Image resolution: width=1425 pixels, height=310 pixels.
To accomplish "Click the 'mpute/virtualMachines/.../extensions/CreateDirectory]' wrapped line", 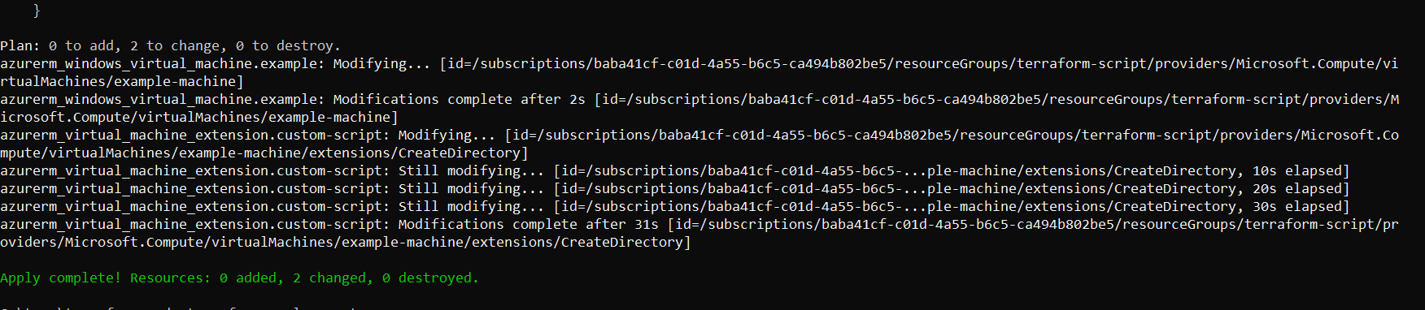I will point(264,153).
